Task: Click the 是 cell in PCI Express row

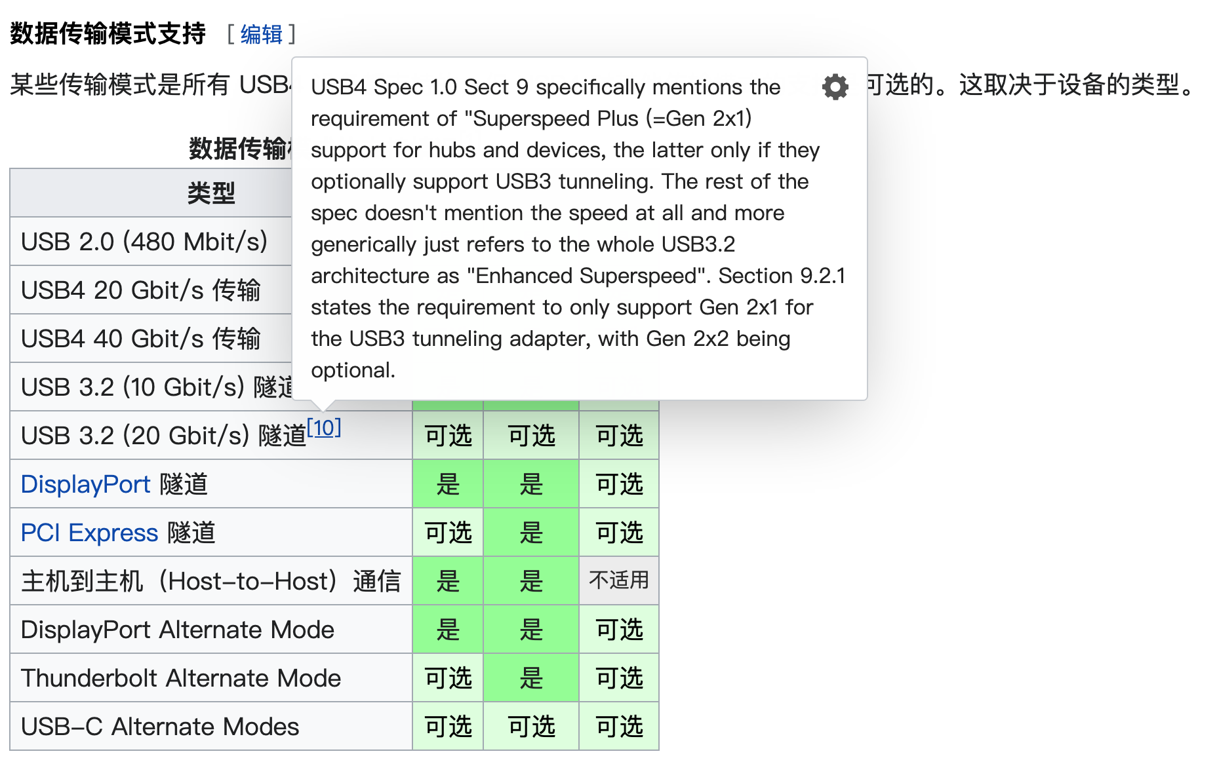Action: [531, 533]
